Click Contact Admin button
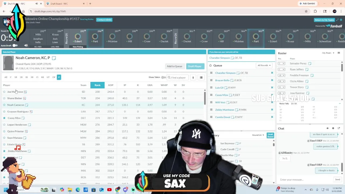Screen dimensions: 345x194 tap(104, 20)
